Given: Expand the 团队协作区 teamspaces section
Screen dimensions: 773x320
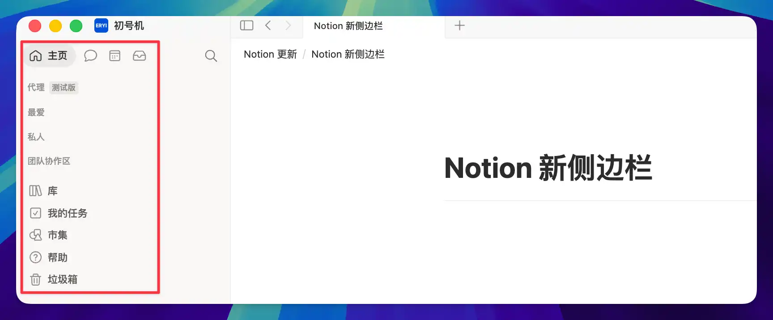Looking at the screenshot, I should point(49,161).
